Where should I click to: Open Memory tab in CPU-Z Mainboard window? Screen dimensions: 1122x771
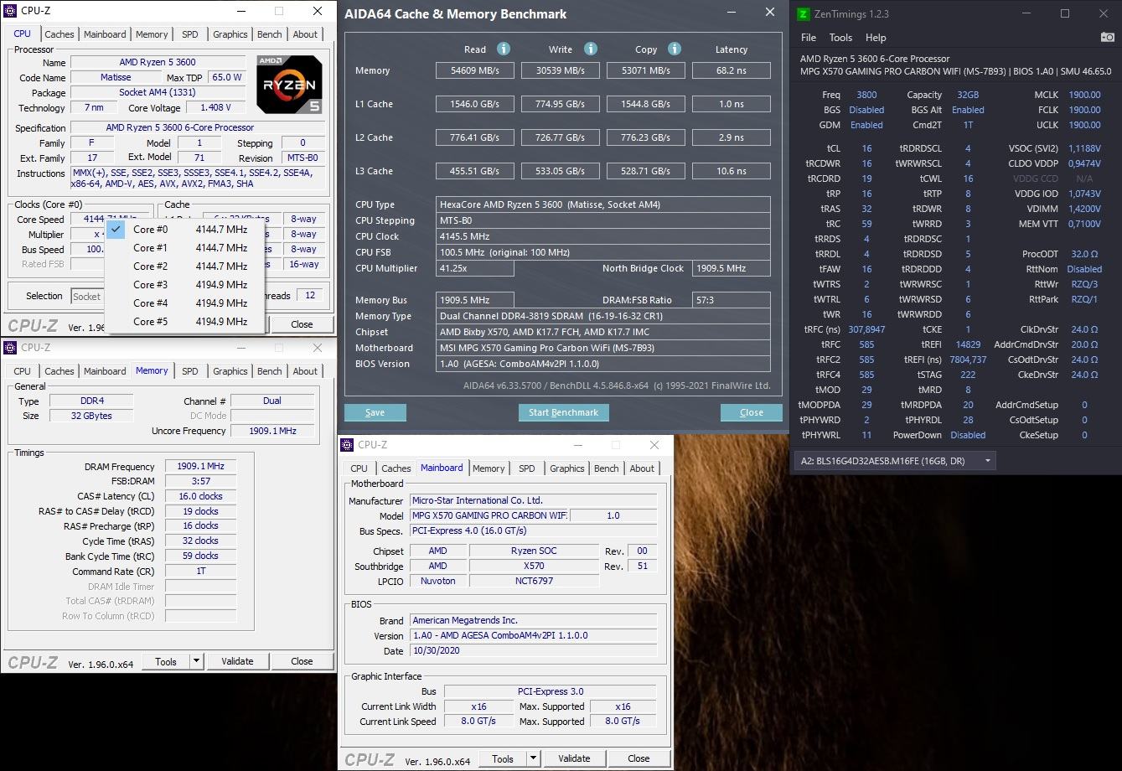[x=489, y=468]
